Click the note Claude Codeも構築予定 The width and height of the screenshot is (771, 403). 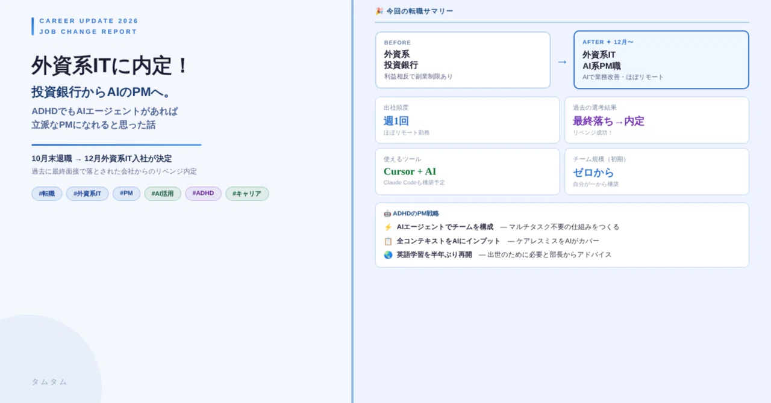414,183
